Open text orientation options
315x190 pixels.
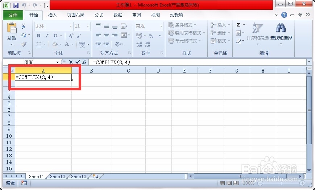tap(118, 44)
